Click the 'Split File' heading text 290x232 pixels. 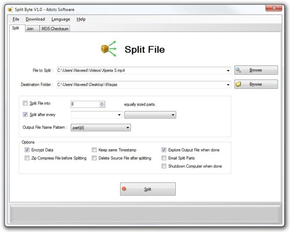pyautogui.click(x=145, y=49)
